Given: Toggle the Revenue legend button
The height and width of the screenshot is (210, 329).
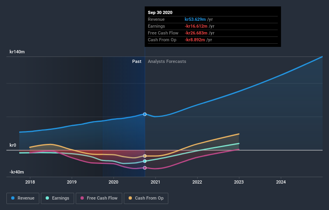Looking at the screenshot, I should pos(23,198).
